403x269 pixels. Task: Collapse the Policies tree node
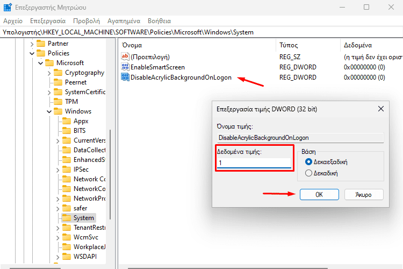(32, 54)
